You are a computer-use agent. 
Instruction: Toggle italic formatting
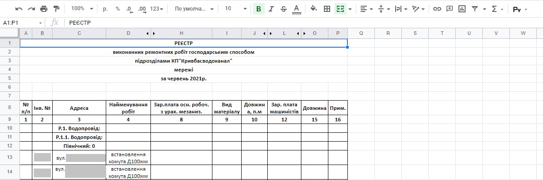point(271,9)
